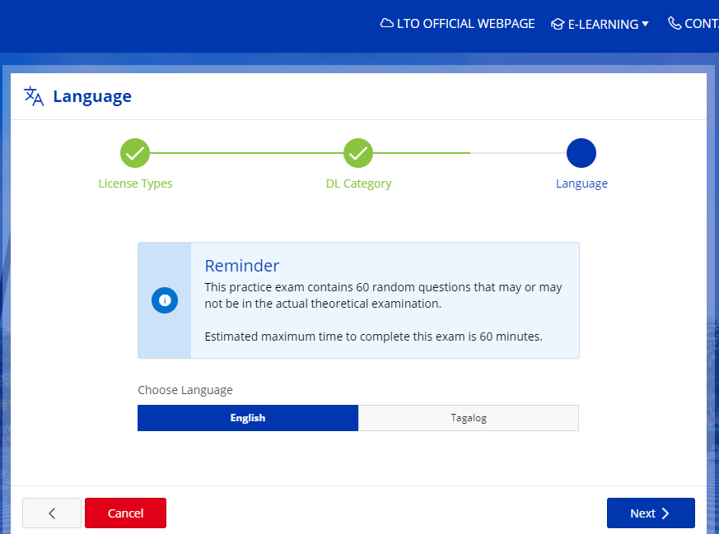
Task: Click the License Types green checkmark step
Action: point(135,153)
